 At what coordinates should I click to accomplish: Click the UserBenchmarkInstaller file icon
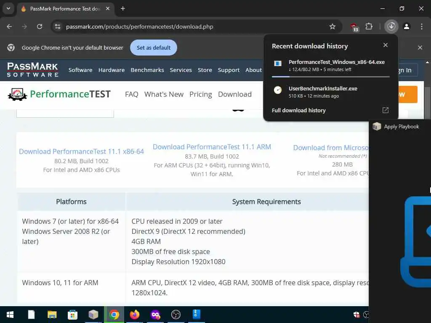pyautogui.click(x=278, y=90)
